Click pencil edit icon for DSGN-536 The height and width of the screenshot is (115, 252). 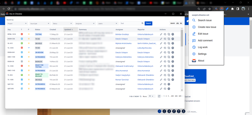pos(161,39)
